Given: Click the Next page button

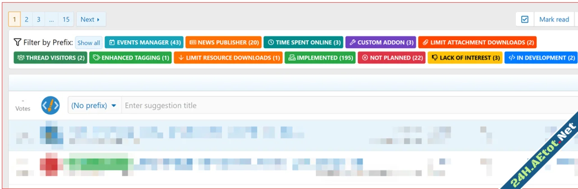Looking at the screenshot, I should point(90,19).
